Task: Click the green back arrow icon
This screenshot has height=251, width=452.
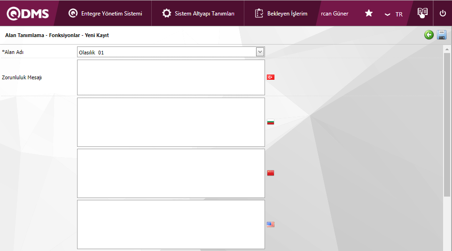Action: tap(429, 35)
